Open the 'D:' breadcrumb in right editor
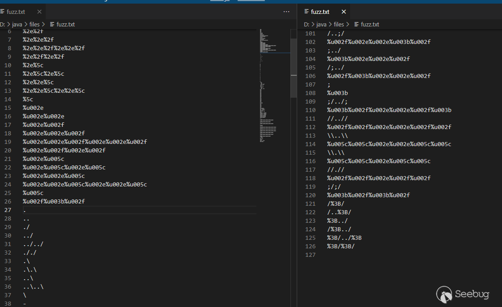This screenshot has width=502, height=307. click(x=307, y=24)
